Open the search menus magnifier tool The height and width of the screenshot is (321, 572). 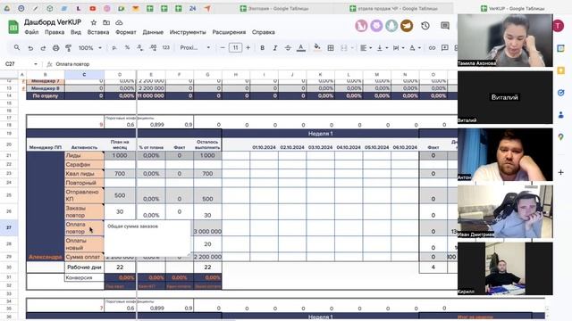pos(17,47)
